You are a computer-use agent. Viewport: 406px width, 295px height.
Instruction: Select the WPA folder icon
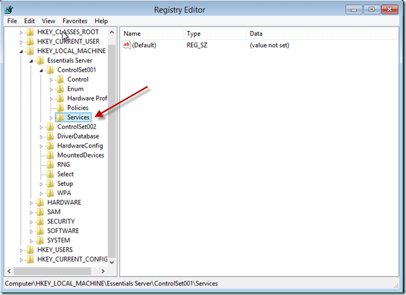pos(50,193)
